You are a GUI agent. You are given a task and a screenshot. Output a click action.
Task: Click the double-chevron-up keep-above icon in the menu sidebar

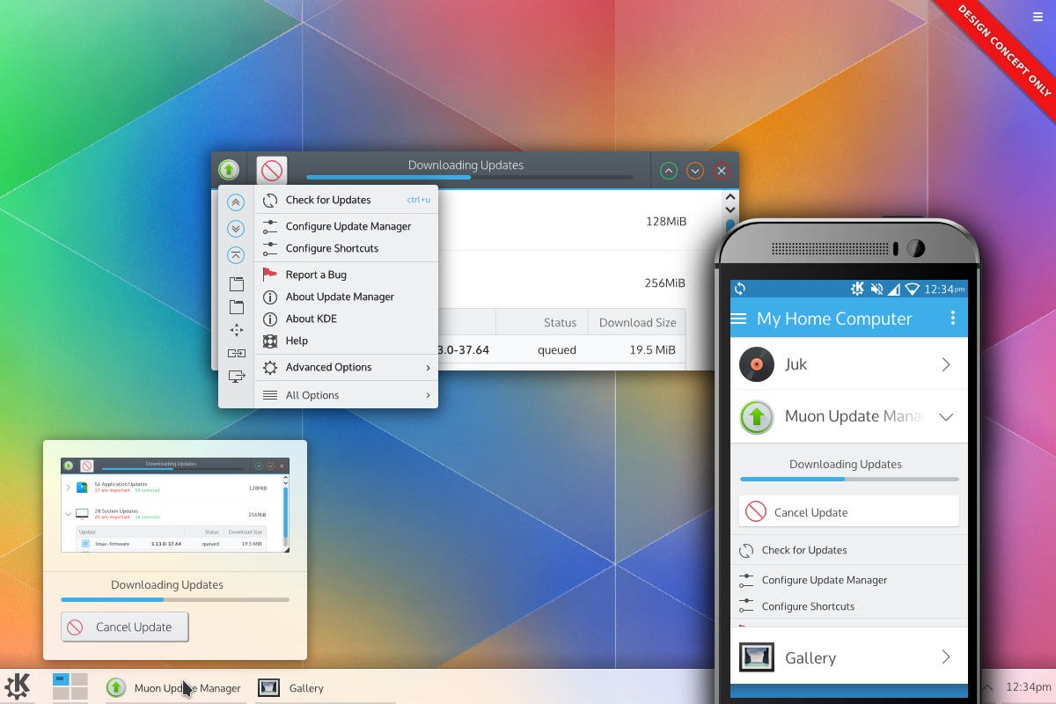(x=236, y=202)
